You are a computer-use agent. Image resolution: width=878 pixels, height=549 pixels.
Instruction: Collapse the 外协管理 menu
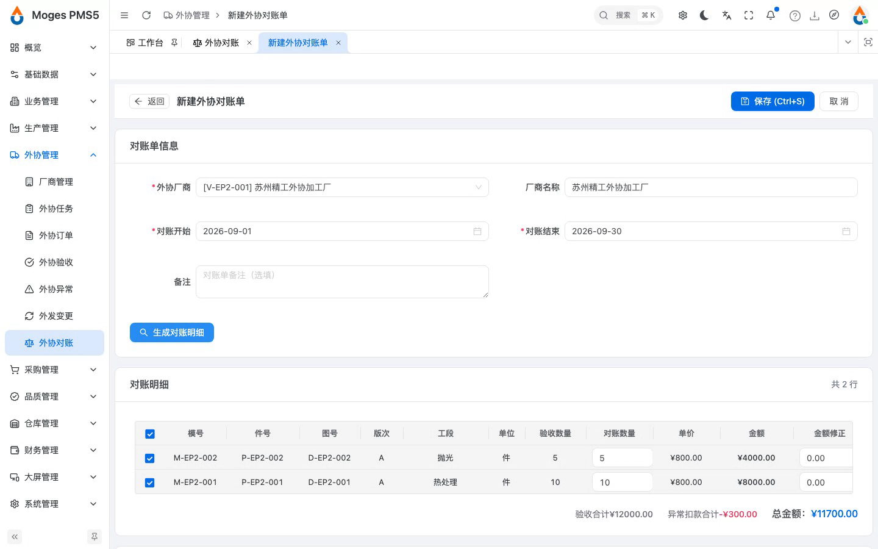[54, 155]
